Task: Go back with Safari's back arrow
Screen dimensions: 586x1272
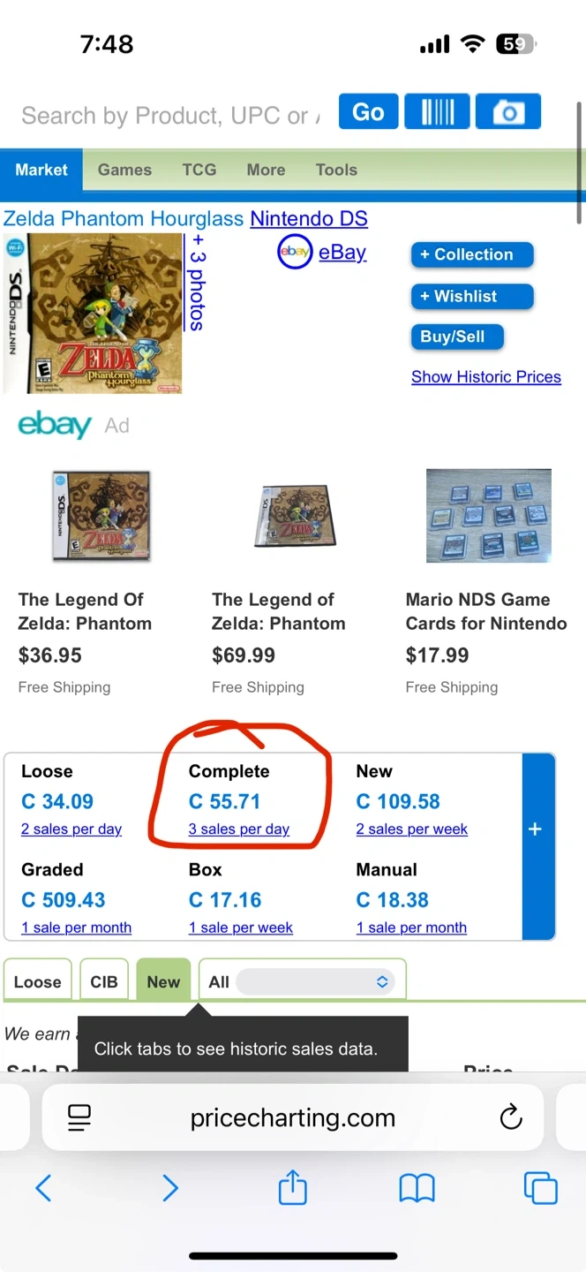Action: (43, 1188)
